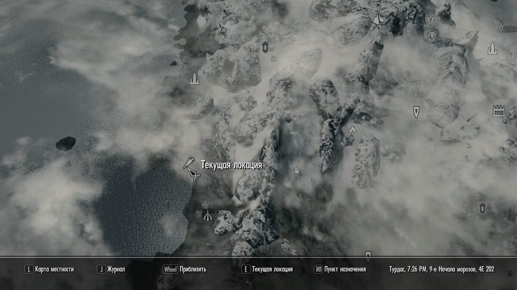
Task: Click the J key hint icon
Action: pos(101,269)
